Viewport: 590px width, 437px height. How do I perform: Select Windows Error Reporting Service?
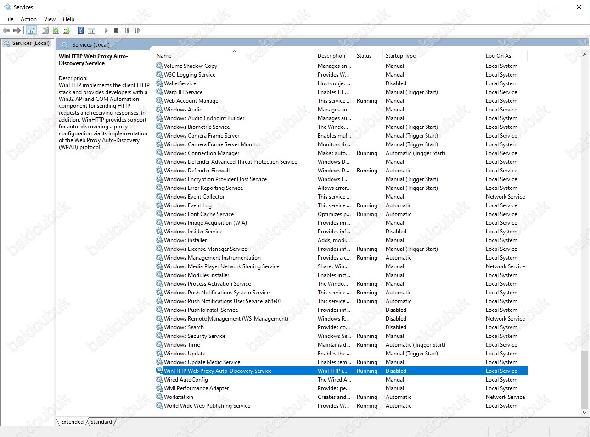[341, 188]
